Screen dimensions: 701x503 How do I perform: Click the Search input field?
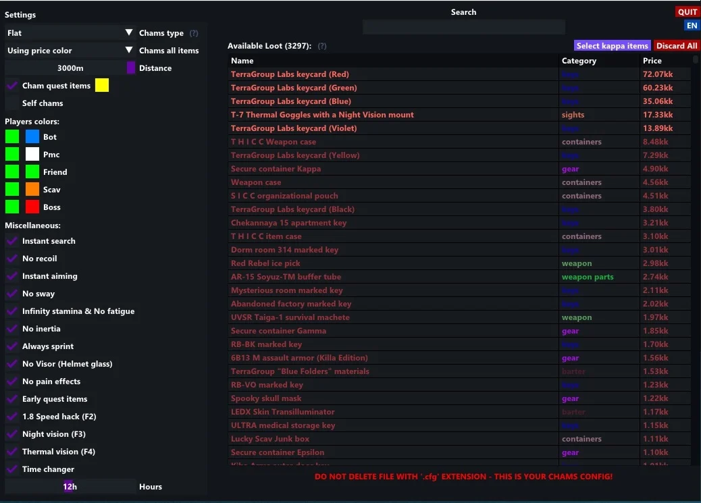(463, 27)
